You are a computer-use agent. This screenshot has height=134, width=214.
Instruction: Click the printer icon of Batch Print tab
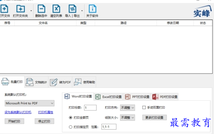tap(5, 82)
